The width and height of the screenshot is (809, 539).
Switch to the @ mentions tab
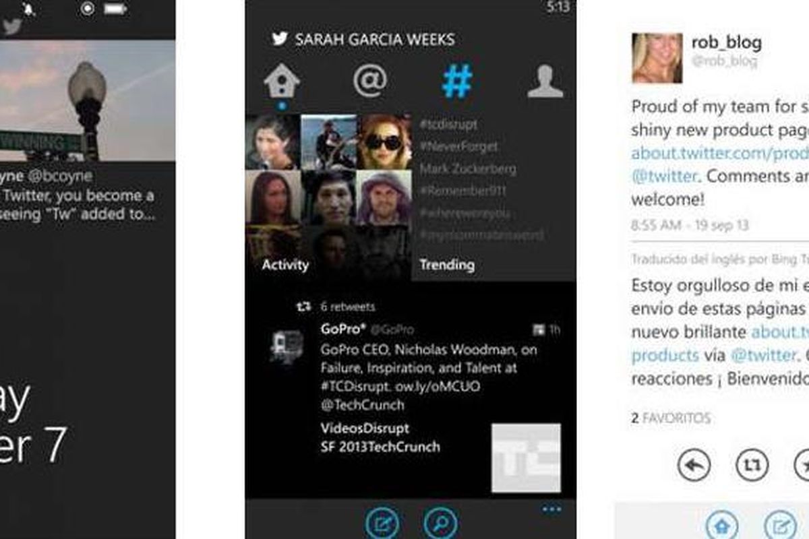pyautogui.click(x=370, y=82)
